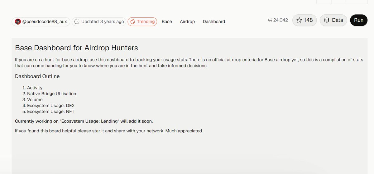The width and height of the screenshot is (374, 174).
Task: Click the Dashboard Outline subheading
Action: pyautogui.click(x=37, y=76)
